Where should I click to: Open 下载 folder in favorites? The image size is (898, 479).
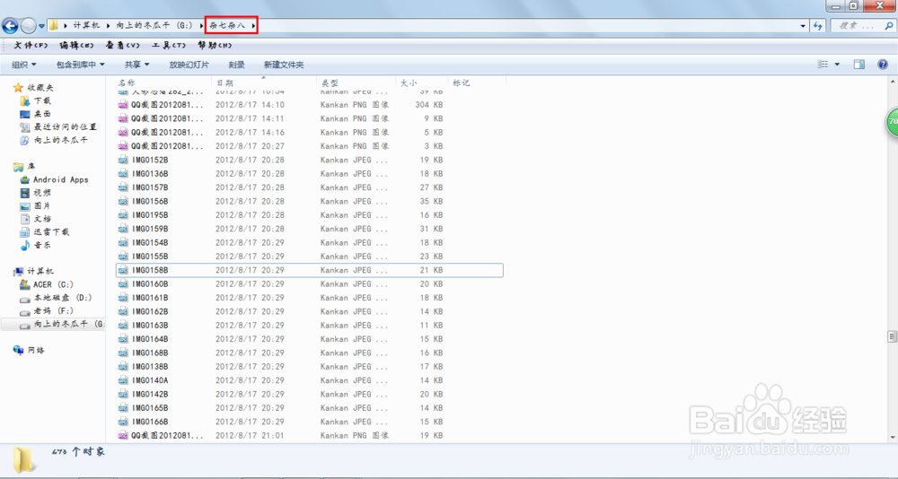(42, 100)
